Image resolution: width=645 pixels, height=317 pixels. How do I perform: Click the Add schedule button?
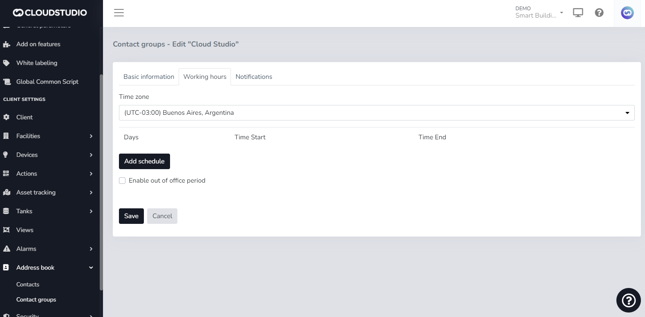point(144,161)
